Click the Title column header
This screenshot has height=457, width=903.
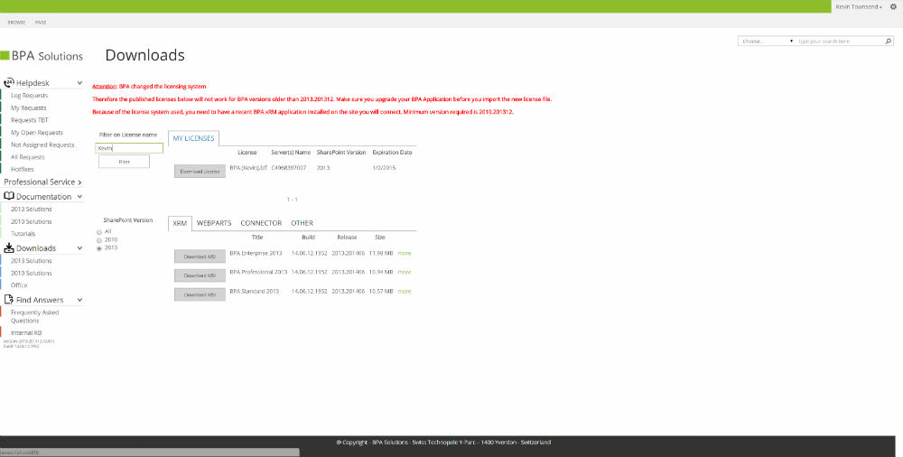(x=257, y=238)
